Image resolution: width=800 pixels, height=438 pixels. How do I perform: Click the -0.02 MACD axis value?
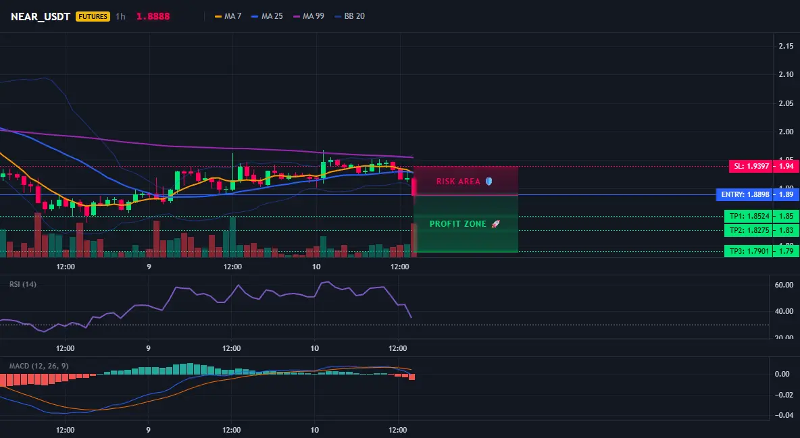tap(784, 395)
